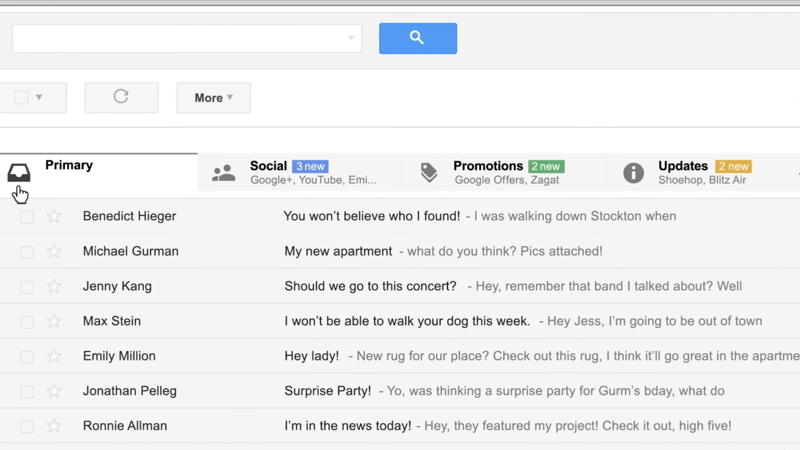Click the Updates info icon
This screenshot has width=800, height=450.
tap(634, 173)
